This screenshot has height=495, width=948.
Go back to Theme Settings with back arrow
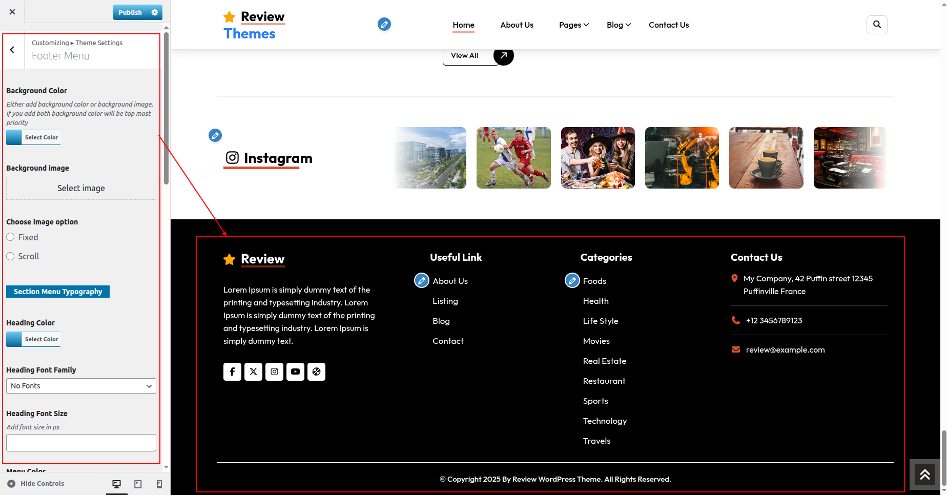point(12,50)
